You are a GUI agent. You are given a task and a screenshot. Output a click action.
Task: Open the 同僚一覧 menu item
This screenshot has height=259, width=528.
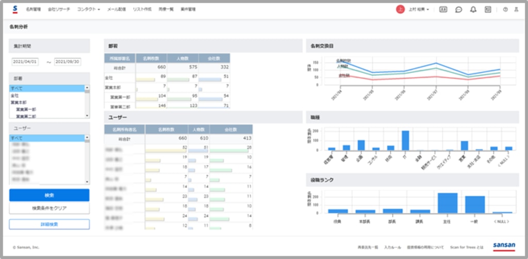[166, 10]
